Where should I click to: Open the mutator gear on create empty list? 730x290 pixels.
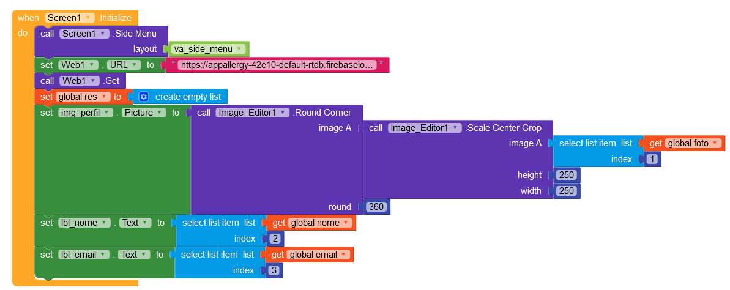(x=144, y=97)
